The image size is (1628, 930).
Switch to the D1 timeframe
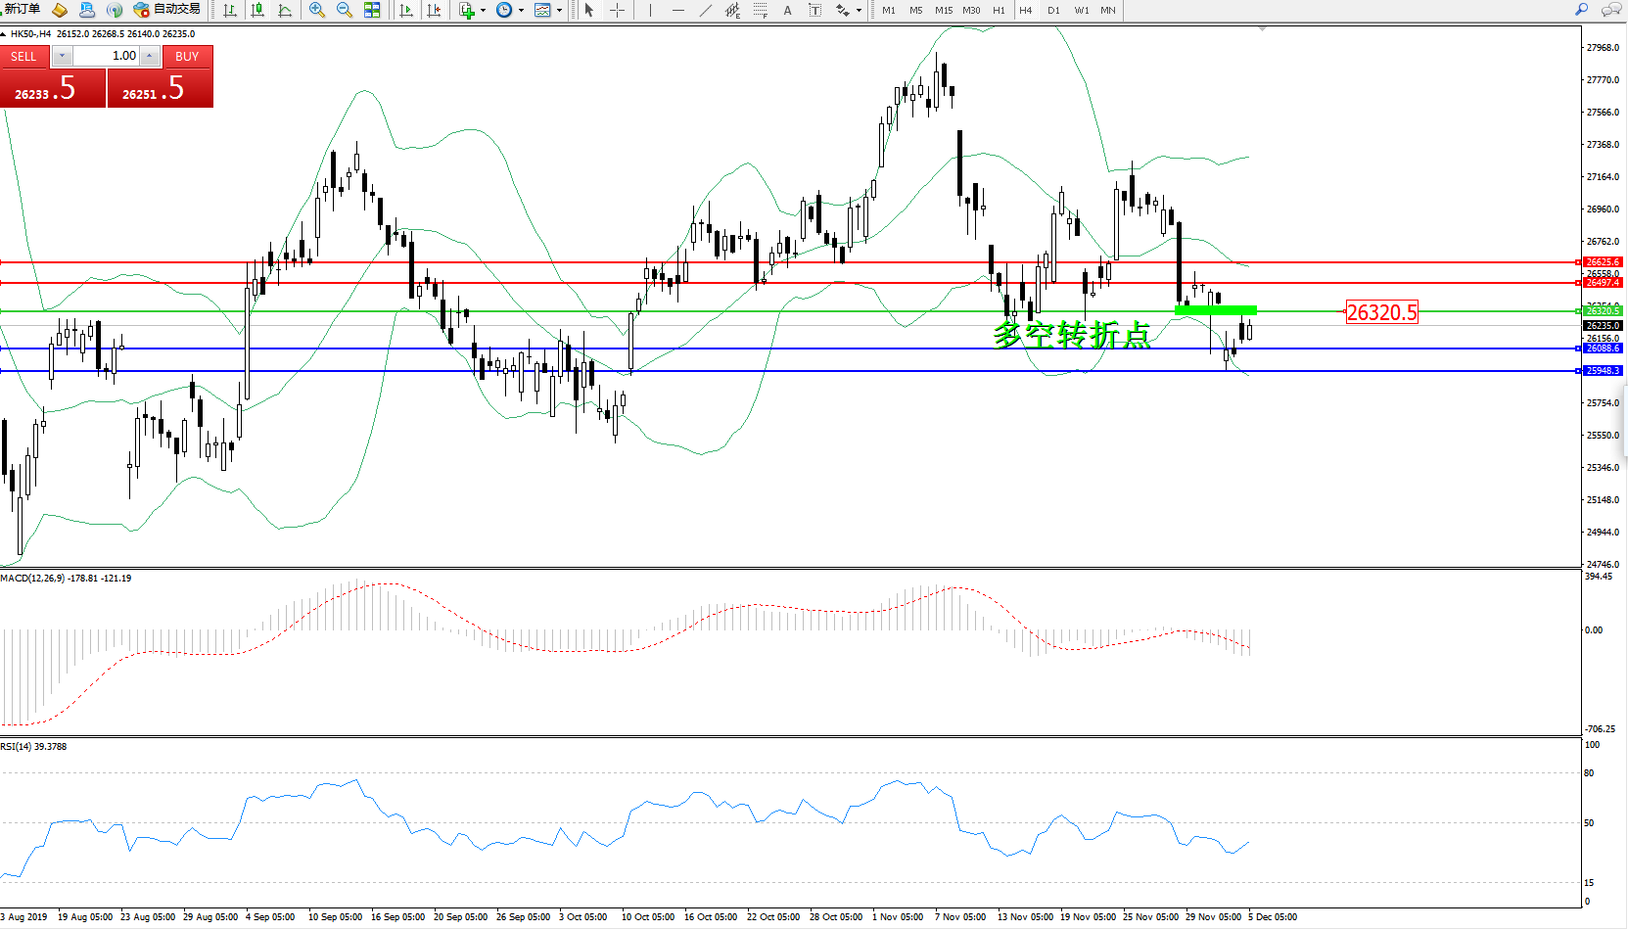[x=1053, y=10]
